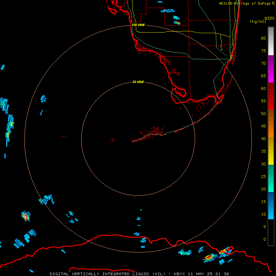Click the scale value 15
The image size is (276, 276).
(263, 201)
